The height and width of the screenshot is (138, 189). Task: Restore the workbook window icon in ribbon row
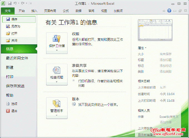(180, 11)
